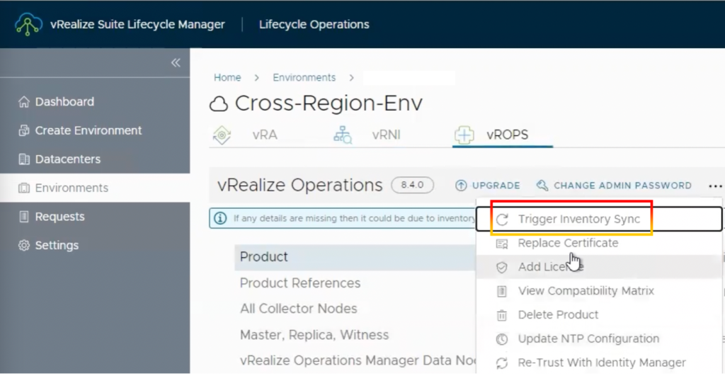This screenshot has width=725, height=376.
Task: Click the UPGRADE button
Action: [x=488, y=186]
